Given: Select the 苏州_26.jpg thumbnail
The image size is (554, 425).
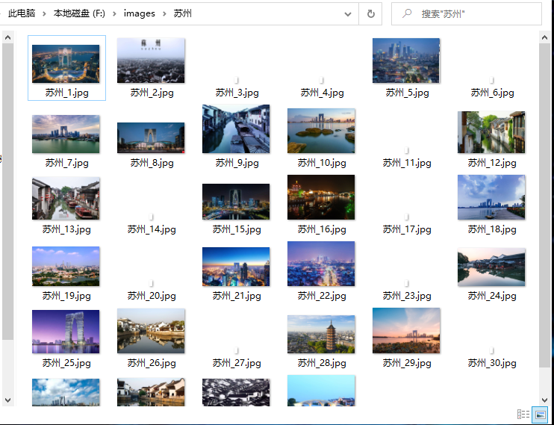Looking at the screenshot, I should pyautogui.click(x=151, y=331).
